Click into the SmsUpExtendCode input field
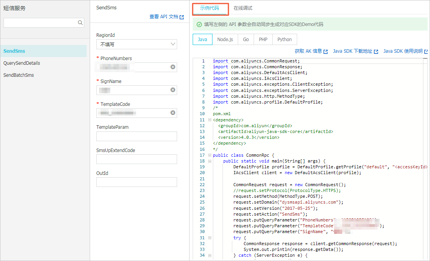The image size is (430, 261). click(x=137, y=159)
